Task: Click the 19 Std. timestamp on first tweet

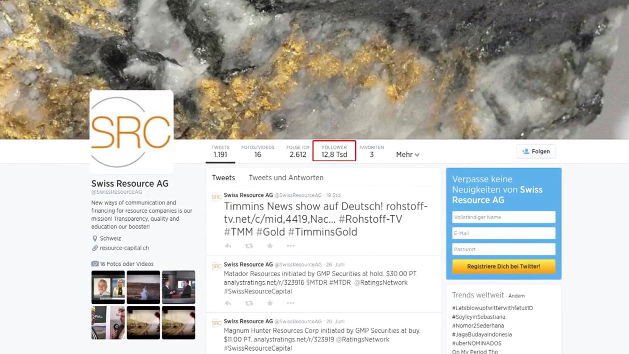Action: click(x=333, y=195)
